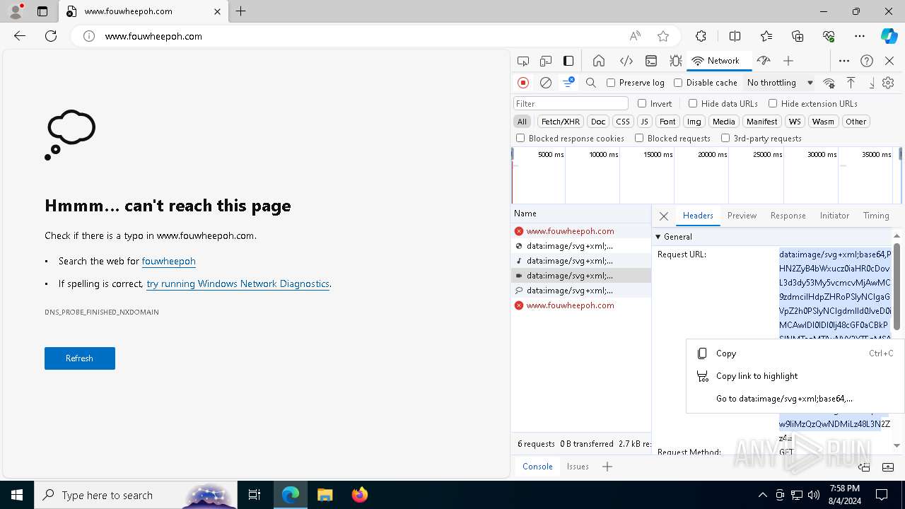Open the Console tool icon

(651, 61)
